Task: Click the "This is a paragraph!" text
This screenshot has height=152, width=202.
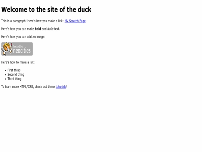Action: pyautogui.click(x=14, y=21)
